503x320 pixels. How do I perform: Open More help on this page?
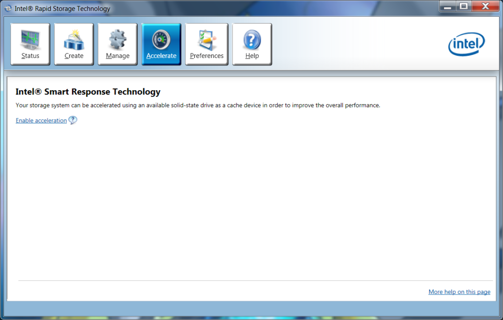point(459,292)
